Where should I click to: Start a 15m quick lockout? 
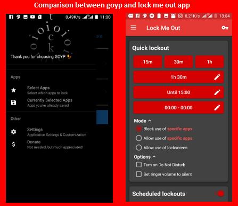147,62
